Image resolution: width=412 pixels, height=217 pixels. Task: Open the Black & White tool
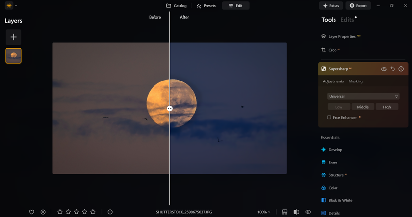point(336,200)
